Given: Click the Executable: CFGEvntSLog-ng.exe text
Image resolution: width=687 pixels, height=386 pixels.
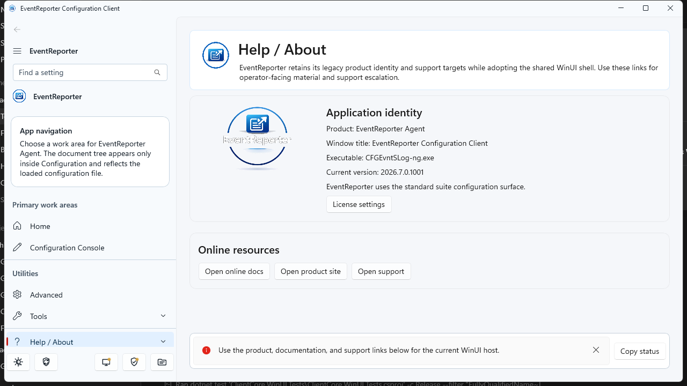Looking at the screenshot, I should pyautogui.click(x=380, y=158).
